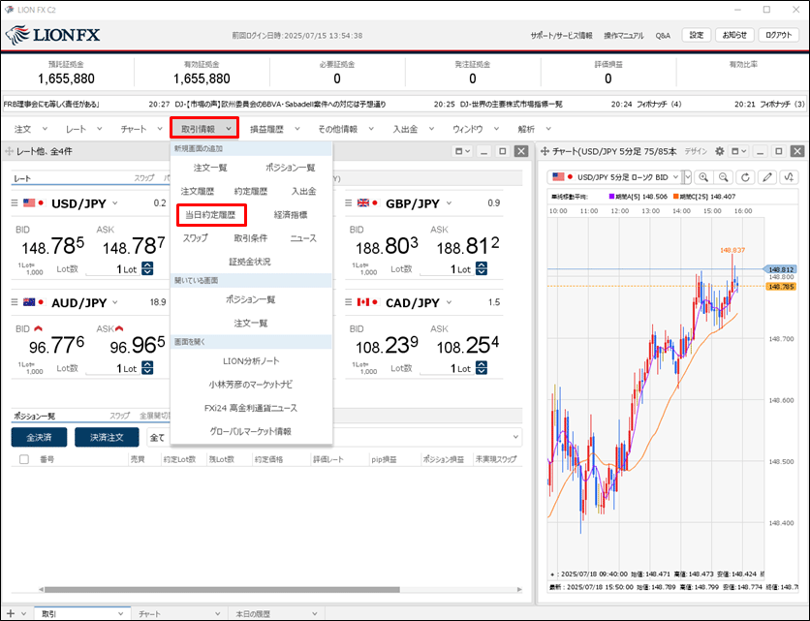This screenshot has height=621, width=810.
Task: Refresh the chart with the reload icon
Action: [x=745, y=177]
